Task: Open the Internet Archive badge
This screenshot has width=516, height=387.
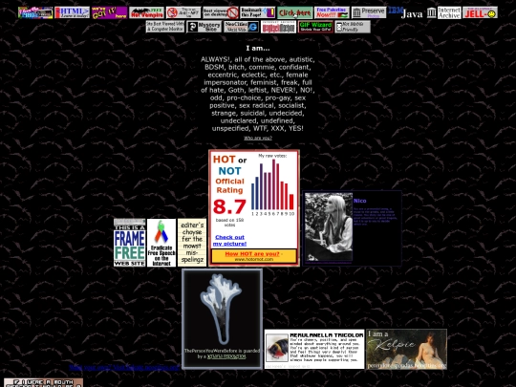Action: tap(444, 12)
